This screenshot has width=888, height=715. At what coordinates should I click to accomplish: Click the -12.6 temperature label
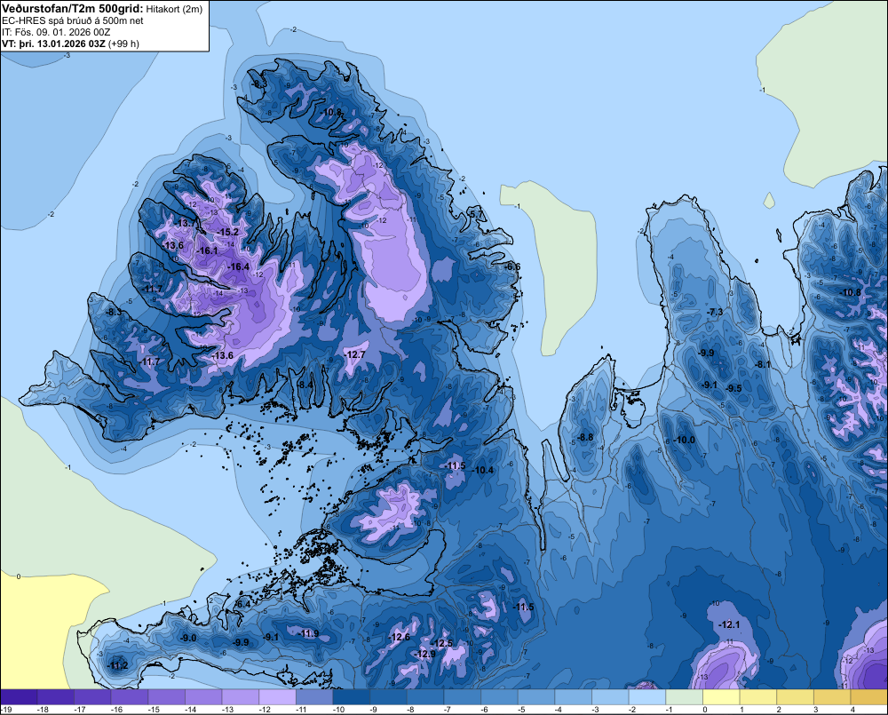point(399,637)
